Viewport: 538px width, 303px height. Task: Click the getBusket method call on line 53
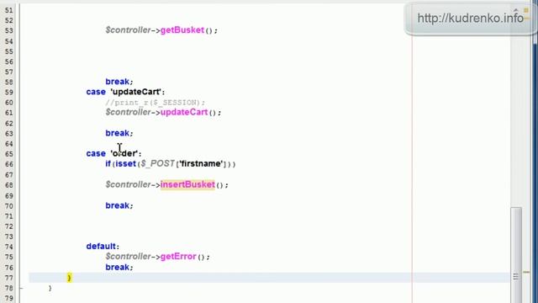(x=182, y=30)
